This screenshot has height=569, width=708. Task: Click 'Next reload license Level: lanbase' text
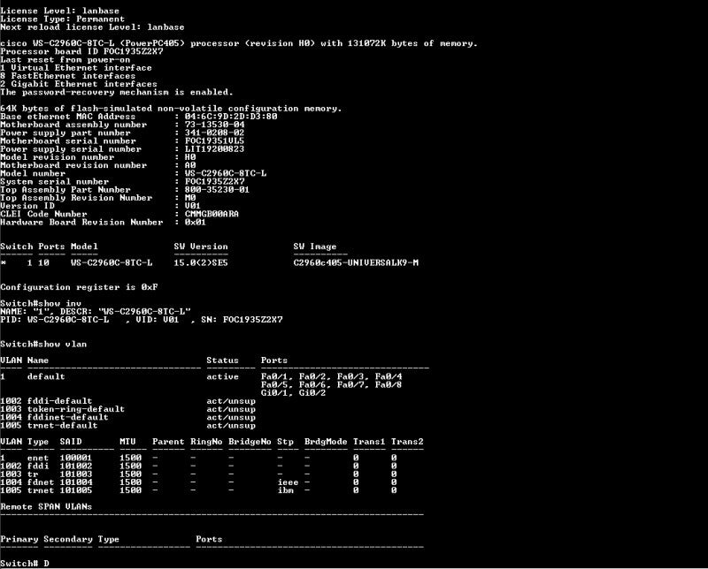(92, 27)
